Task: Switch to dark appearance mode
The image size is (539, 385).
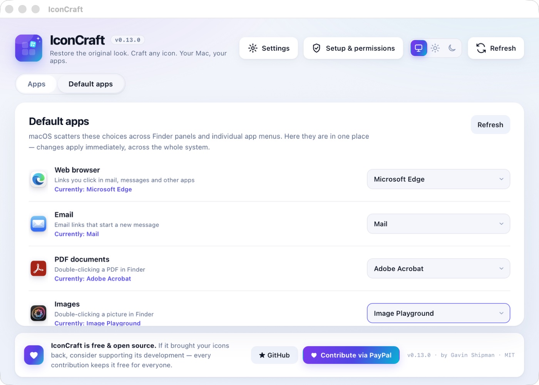Action: [452, 48]
